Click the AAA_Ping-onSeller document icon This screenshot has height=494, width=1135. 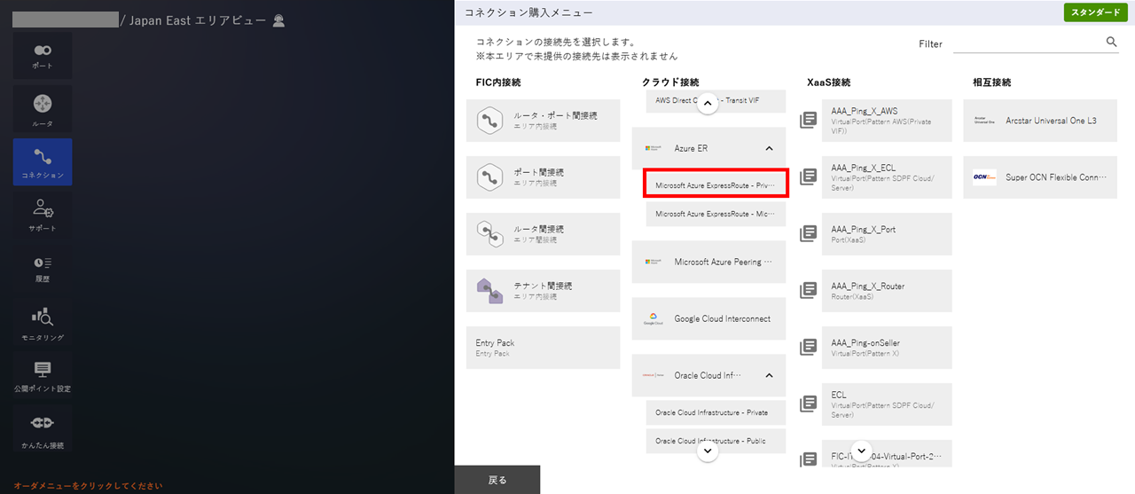click(808, 347)
